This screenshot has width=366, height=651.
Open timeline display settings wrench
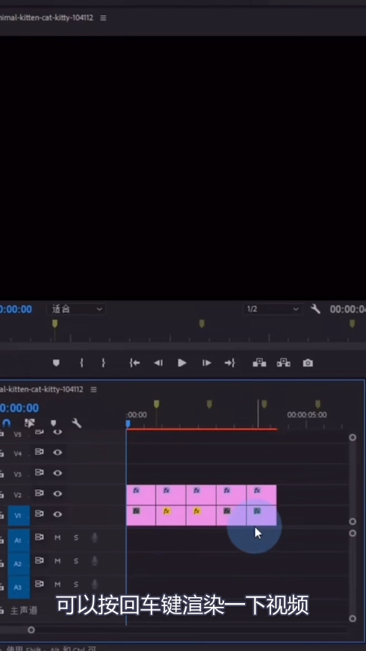point(76,423)
